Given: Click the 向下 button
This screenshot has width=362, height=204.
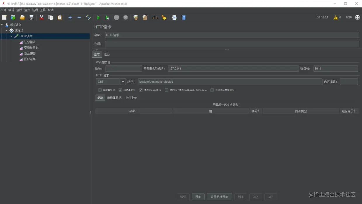Looking at the screenshot, I should click(x=271, y=197).
